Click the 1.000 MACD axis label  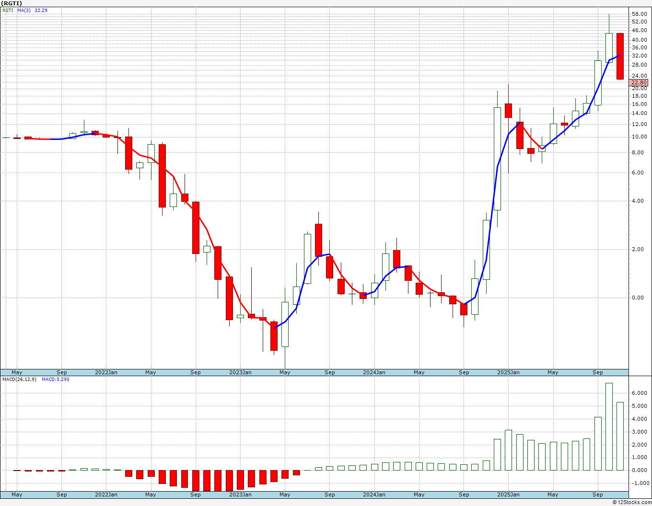pyautogui.click(x=640, y=458)
